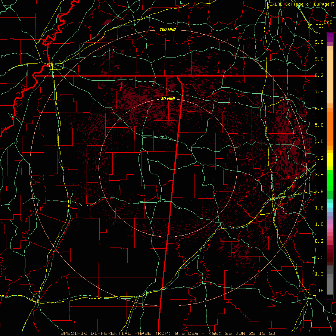The image size is (336, 336).
Task: Click the -0.5 value on the color scale
Action: (318, 257)
